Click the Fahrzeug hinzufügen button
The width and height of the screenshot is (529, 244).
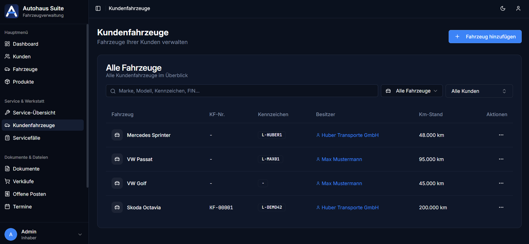[x=485, y=37]
